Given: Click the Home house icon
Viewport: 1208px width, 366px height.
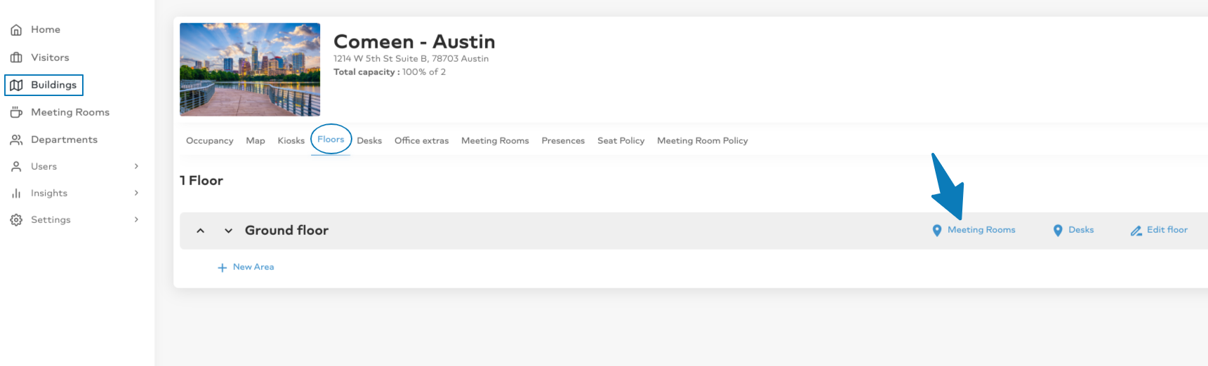Looking at the screenshot, I should tap(16, 30).
